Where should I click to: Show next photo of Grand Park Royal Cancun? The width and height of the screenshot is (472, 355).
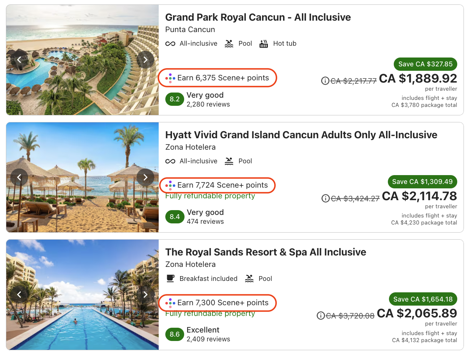coord(145,60)
